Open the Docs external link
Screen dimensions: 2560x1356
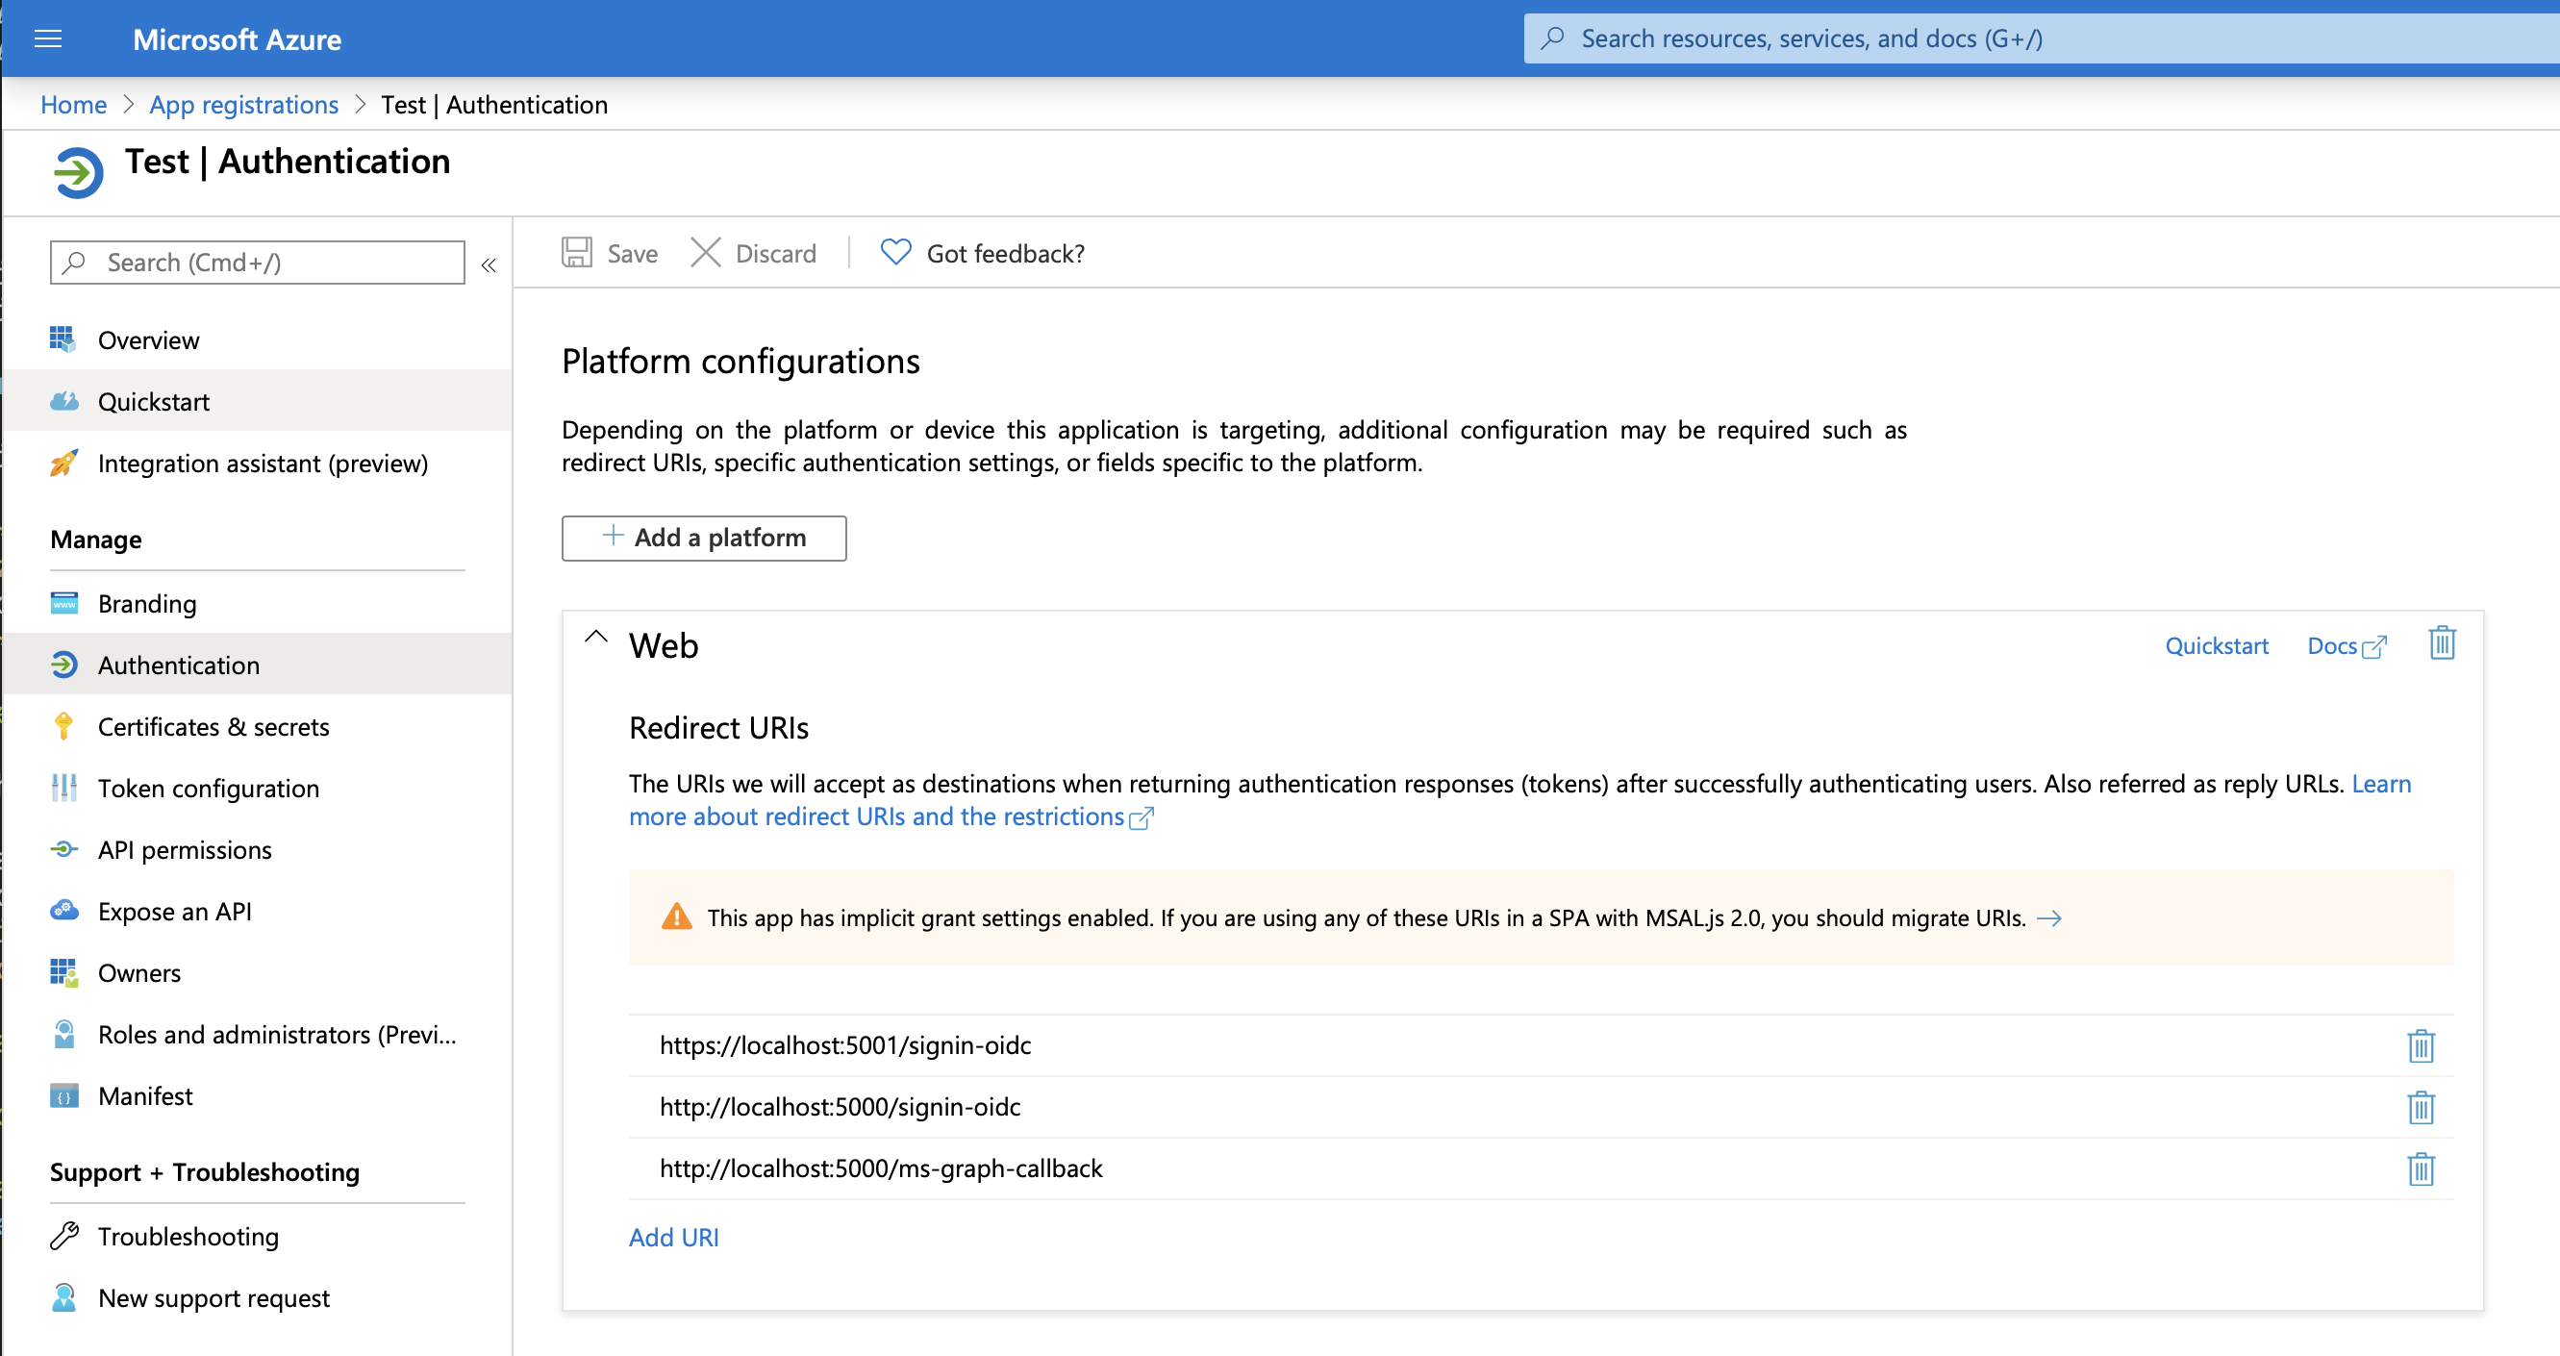2347,646
